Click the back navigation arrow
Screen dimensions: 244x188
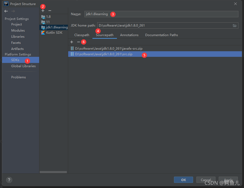[6, 11]
